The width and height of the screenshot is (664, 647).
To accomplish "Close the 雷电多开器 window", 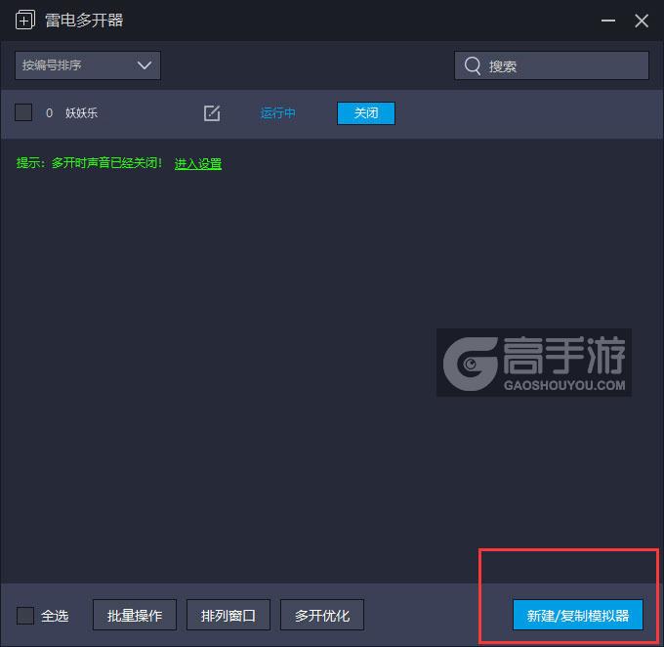I will click(642, 21).
